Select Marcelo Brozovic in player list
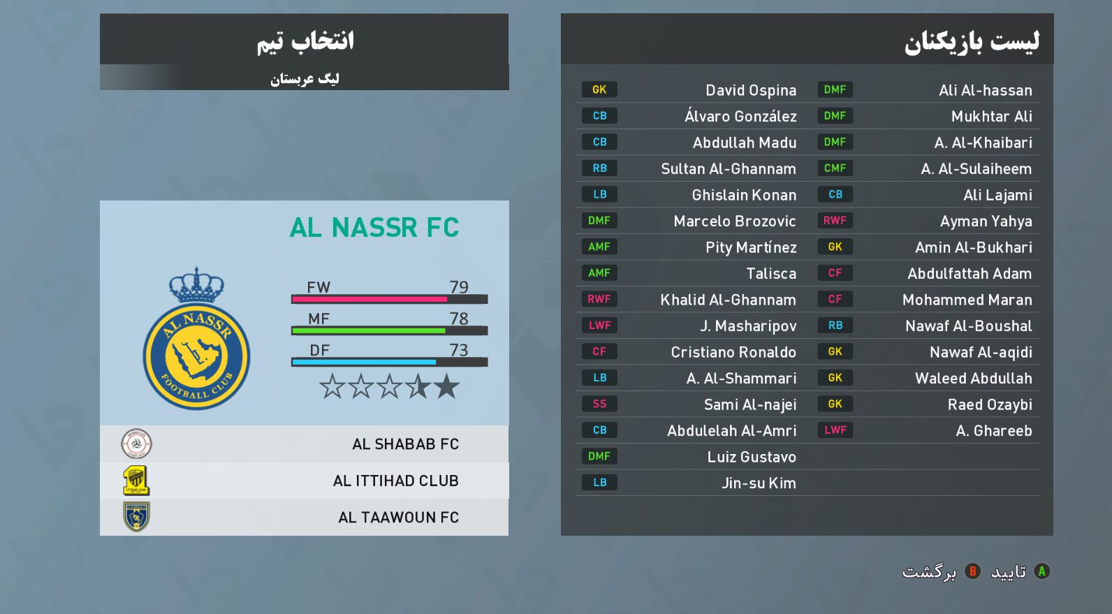The width and height of the screenshot is (1112, 614). (734, 221)
